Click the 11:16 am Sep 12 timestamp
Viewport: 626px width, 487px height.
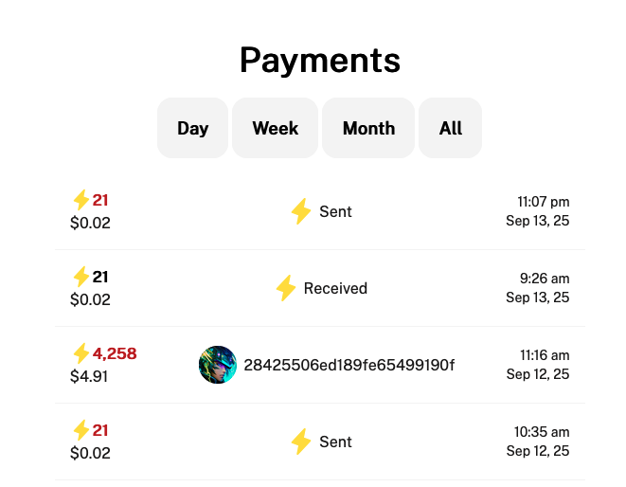pos(538,365)
